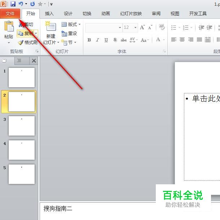Click the Clear Formatting icon
The width and height of the screenshot is (220, 220).
162,27
